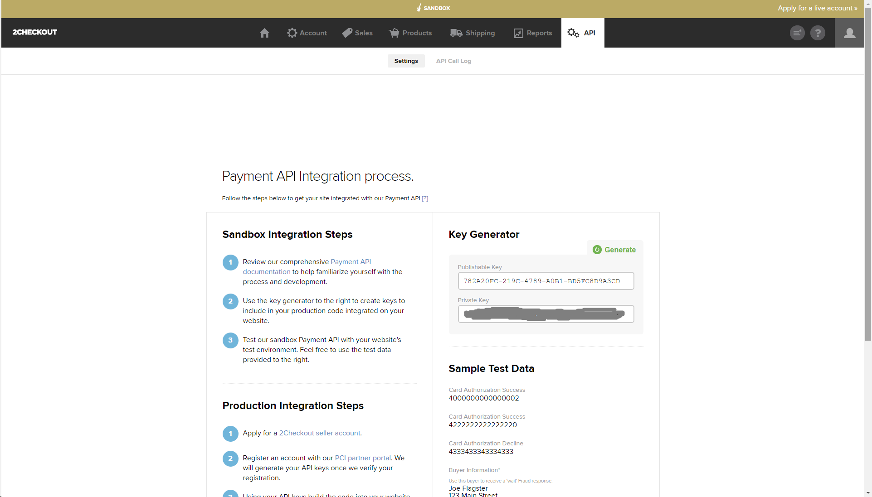Click the Reports chart icon
The width and height of the screenshot is (872, 497).
point(518,33)
